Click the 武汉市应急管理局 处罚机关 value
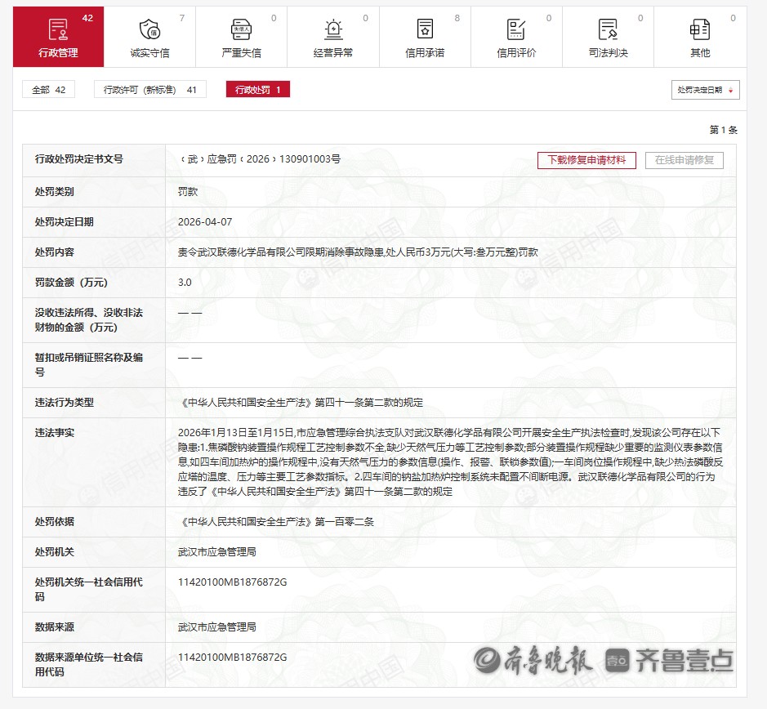Image resolution: width=767 pixels, height=709 pixels. tap(217, 552)
